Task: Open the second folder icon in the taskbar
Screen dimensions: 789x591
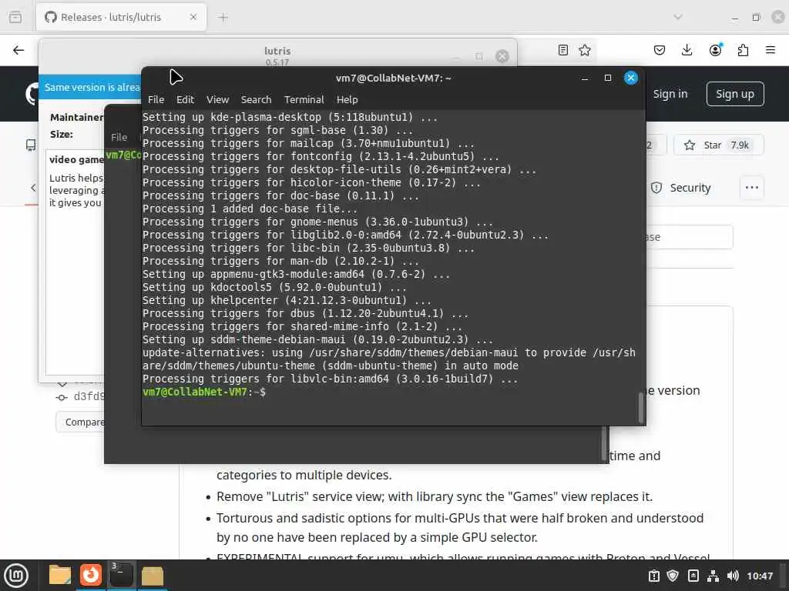Action: pos(152,576)
